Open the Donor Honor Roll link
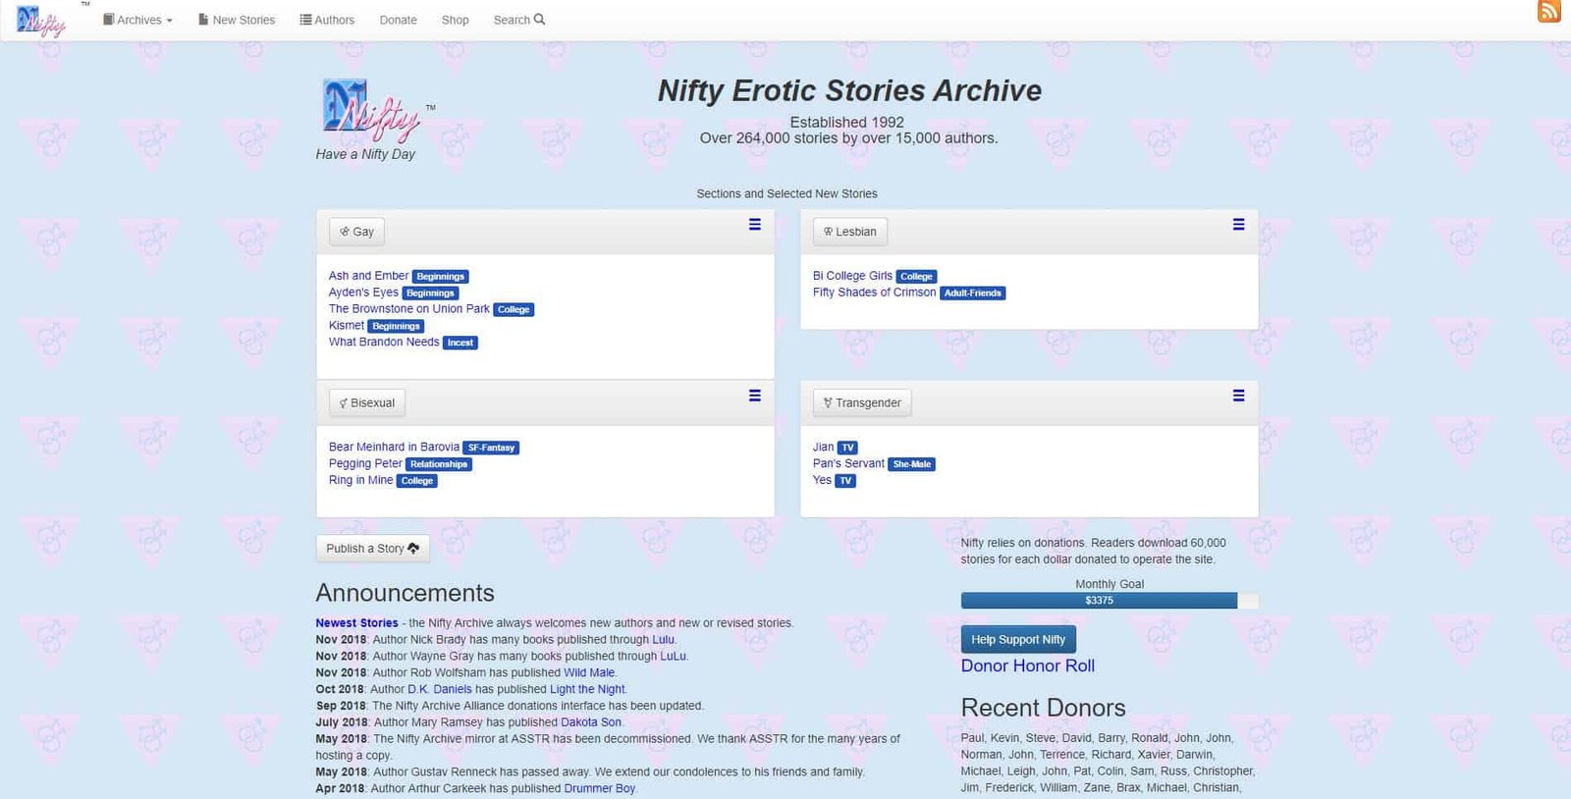Image resolution: width=1571 pixels, height=799 pixels. point(1028,666)
